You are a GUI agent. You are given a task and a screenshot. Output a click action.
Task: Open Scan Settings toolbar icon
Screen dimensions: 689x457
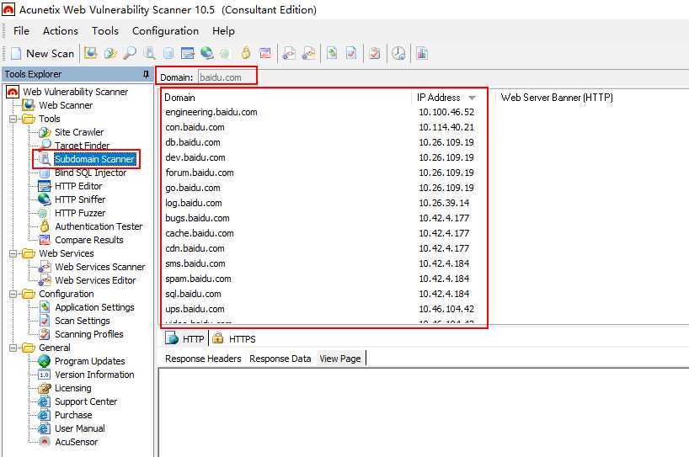[351, 54]
